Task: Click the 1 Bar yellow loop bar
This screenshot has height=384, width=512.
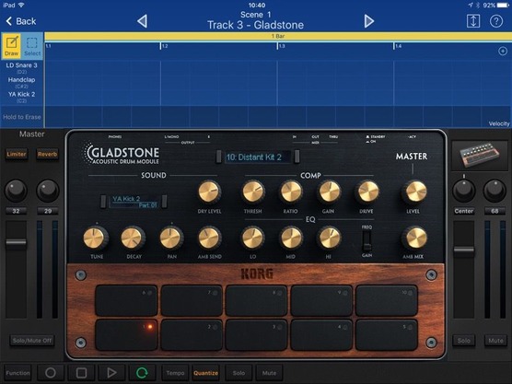Action: point(278,36)
